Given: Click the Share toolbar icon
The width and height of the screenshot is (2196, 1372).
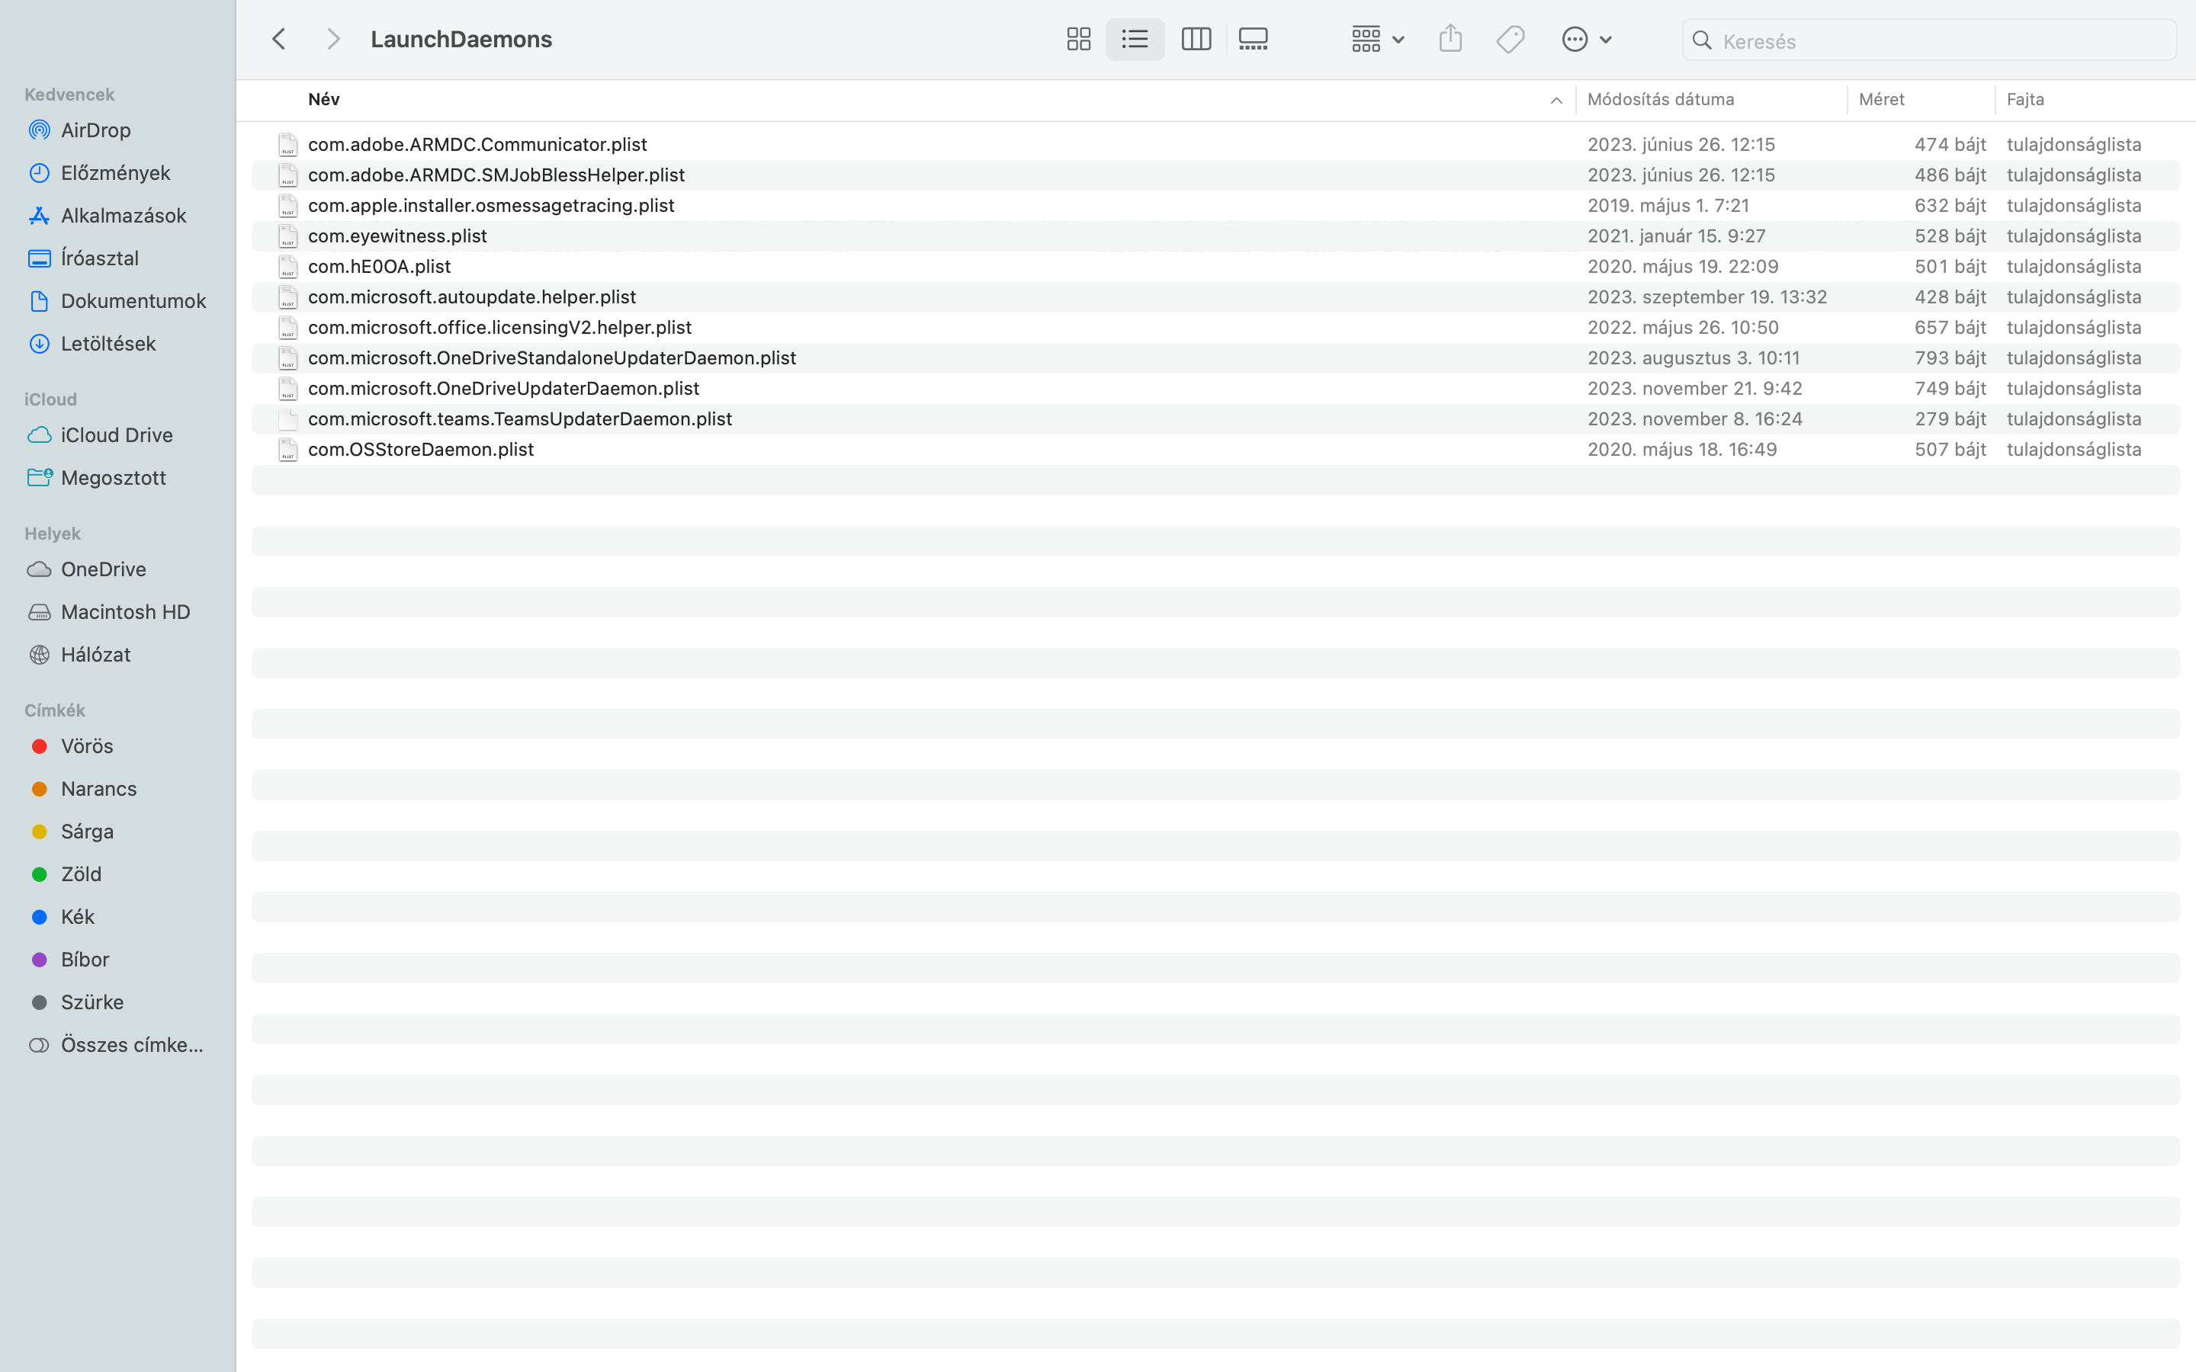Looking at the screenshot, I should pyautogui.click(x=1450, y=39).
